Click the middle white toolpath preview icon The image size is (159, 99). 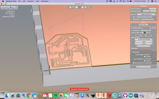[x=86, y=7]
